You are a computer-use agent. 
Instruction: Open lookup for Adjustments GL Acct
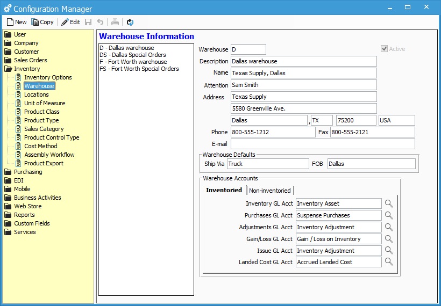[x=389, y=227]
